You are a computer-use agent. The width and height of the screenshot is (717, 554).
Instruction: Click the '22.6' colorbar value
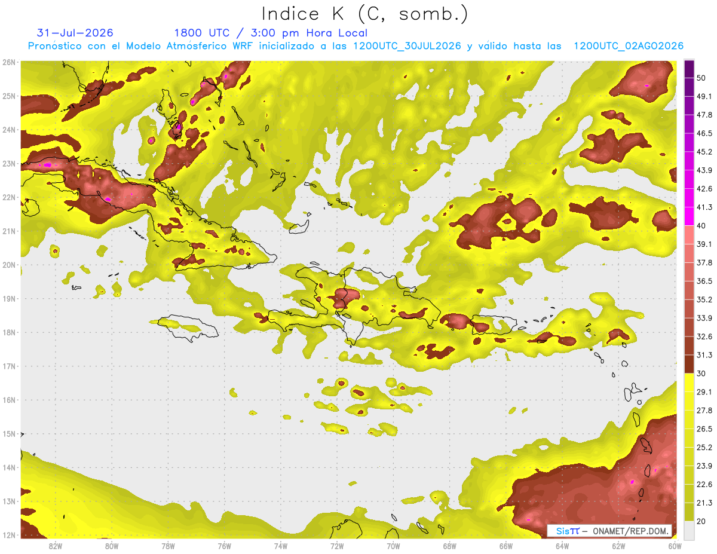click(704, 484)
